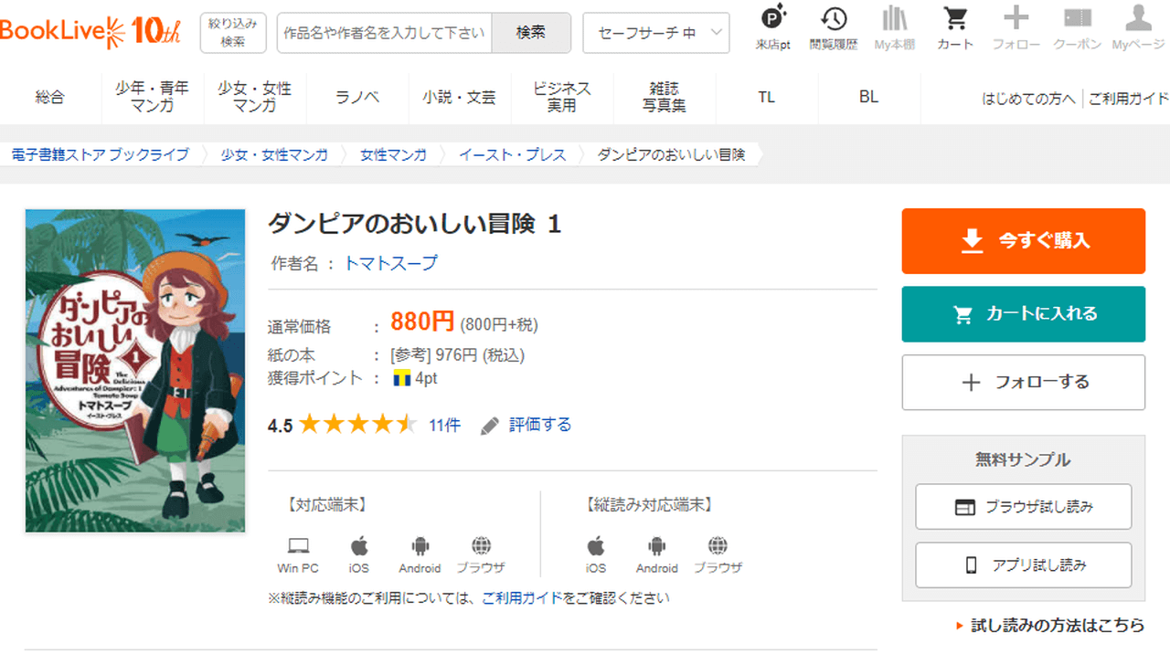Add to cart with カートに入れる
This screenshot has width=1170, height=654.
coord(1023,314)
